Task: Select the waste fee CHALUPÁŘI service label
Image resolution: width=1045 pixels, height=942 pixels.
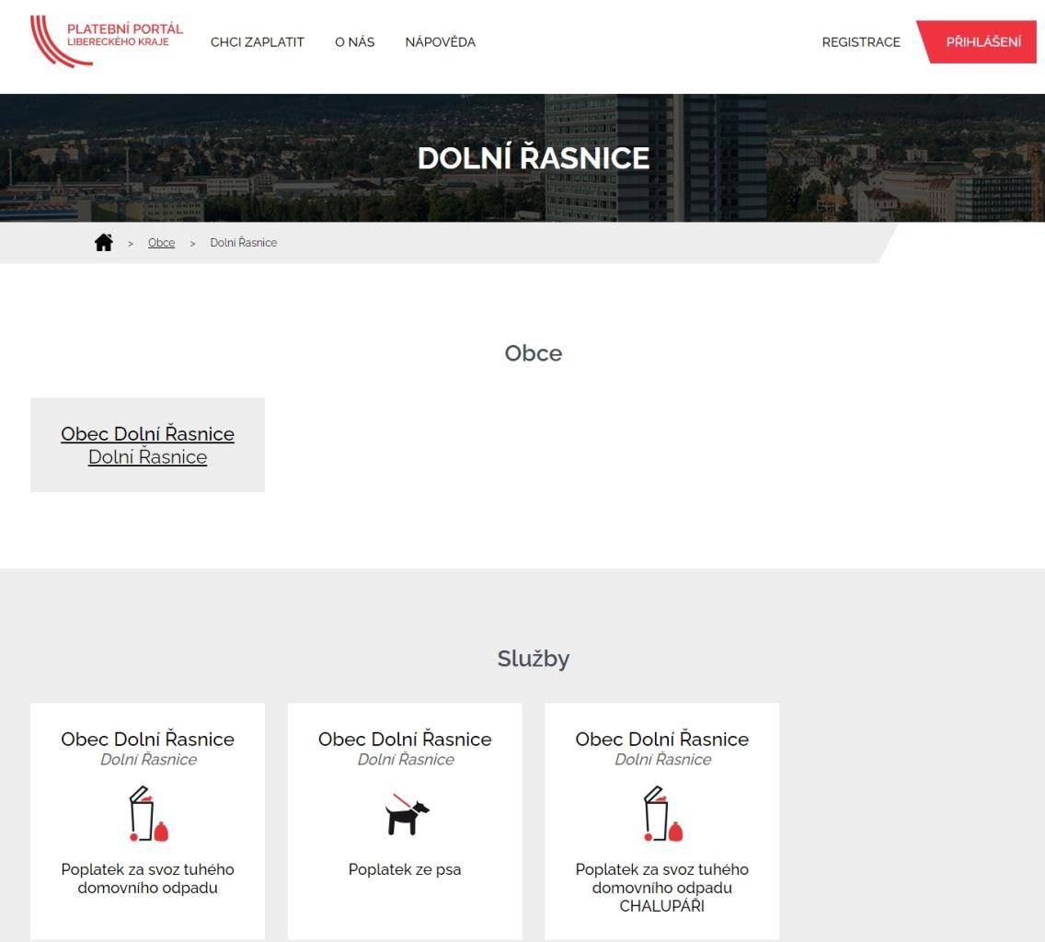Action: (662, 888)
